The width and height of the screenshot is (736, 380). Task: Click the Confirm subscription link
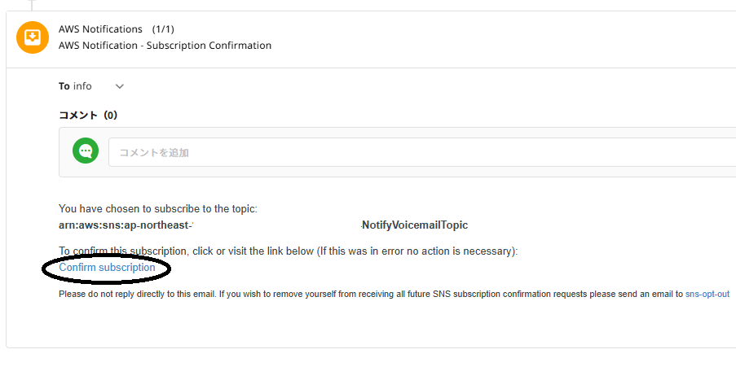(x=107, y=268)
